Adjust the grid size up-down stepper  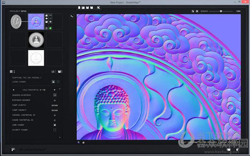coord(14,72)
